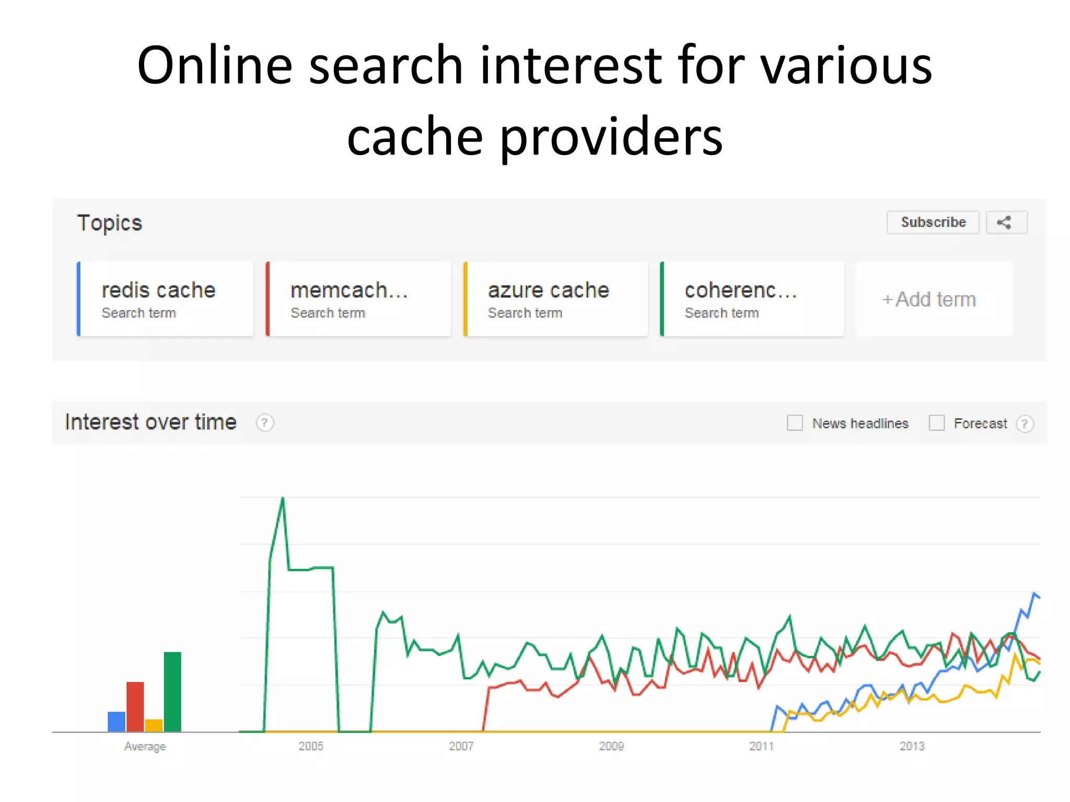Click the 2009 axis label
Image resolution: width=1070 pixels, height=802 pixels.
611,746
